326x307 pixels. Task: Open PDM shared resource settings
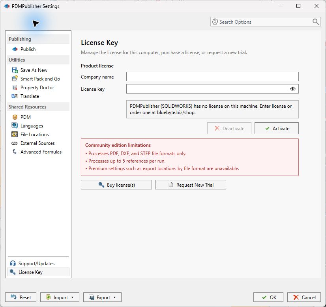click(x=38, y=117)
